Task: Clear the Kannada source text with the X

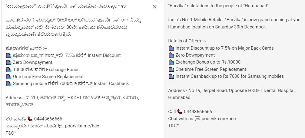Action: pos(155,7)
